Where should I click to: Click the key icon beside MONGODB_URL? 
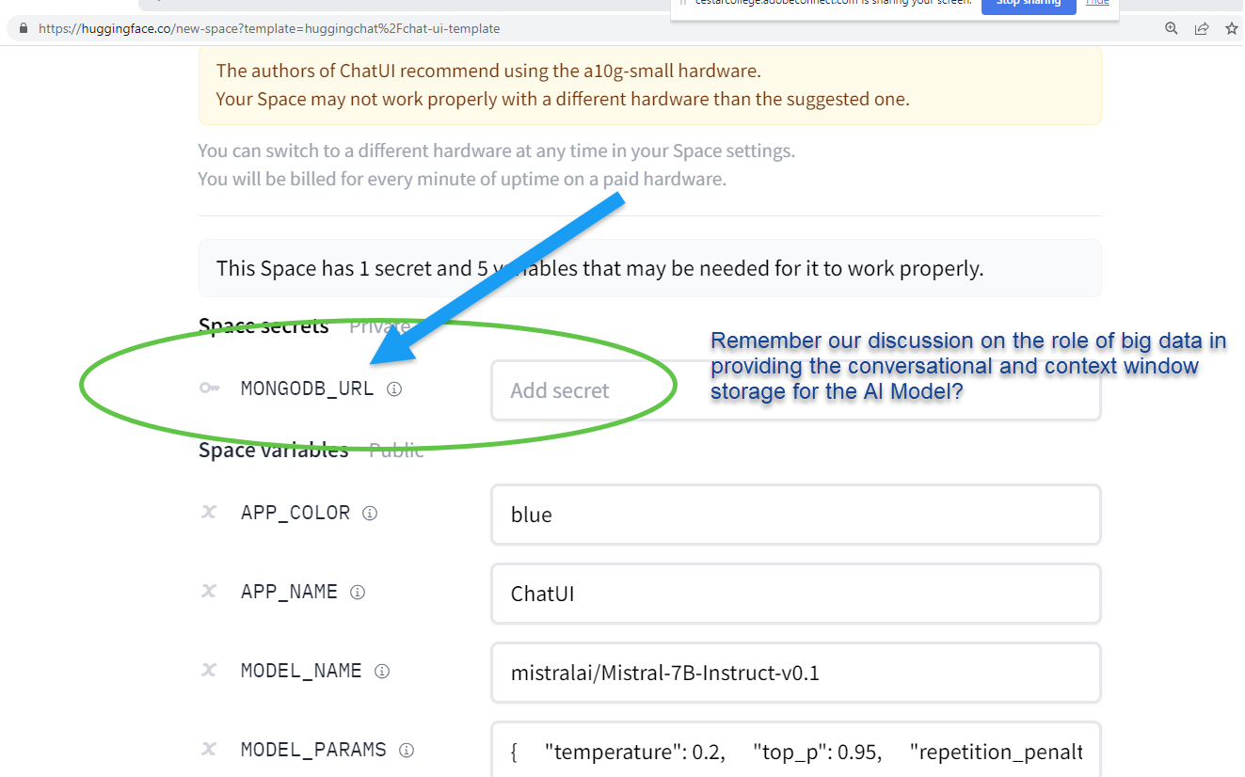tap(210, 388)
